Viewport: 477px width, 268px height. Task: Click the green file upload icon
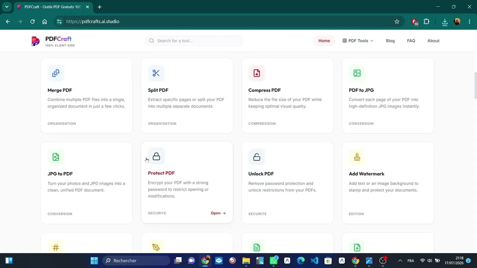click(x=357, y=247)
